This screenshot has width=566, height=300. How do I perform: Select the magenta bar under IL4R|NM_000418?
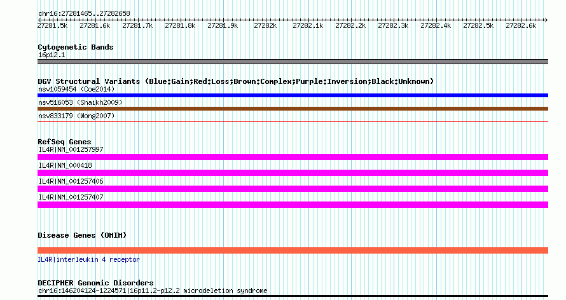click(293, 173)
